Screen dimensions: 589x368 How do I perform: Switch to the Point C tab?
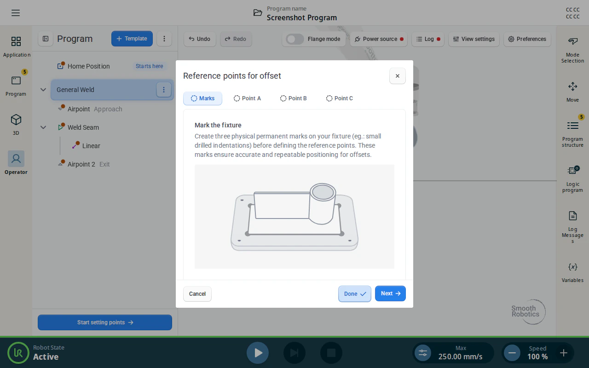tap(339, 98)
